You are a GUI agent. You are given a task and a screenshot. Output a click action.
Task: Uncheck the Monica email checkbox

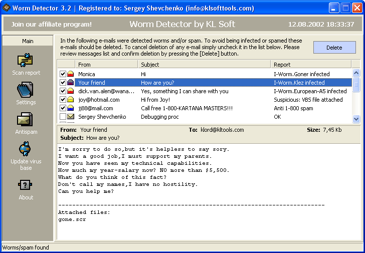(63, 74)
